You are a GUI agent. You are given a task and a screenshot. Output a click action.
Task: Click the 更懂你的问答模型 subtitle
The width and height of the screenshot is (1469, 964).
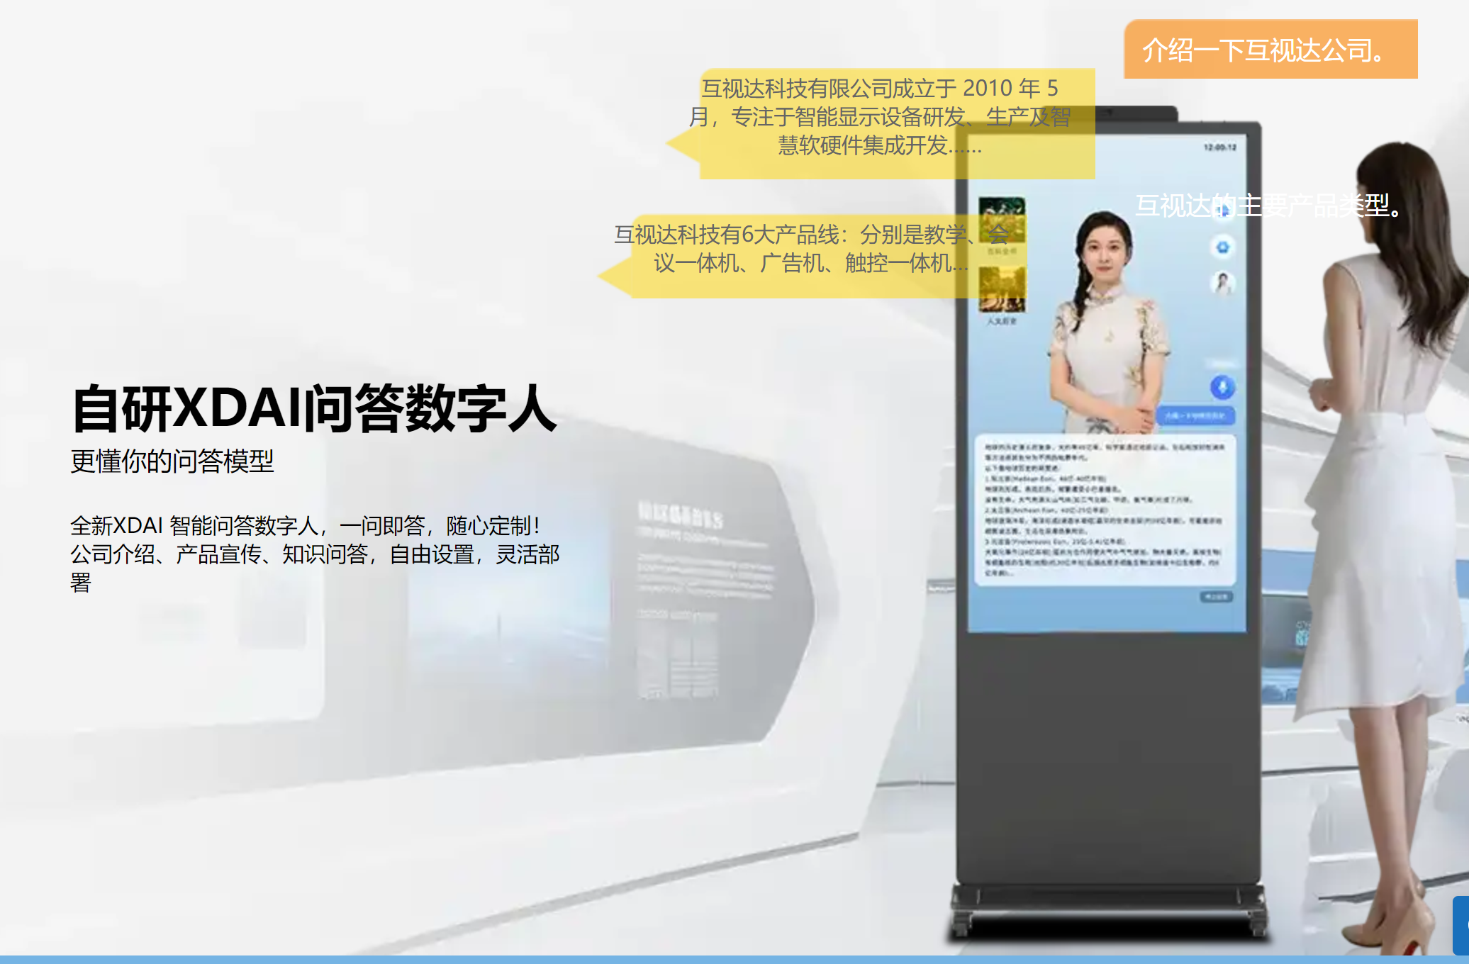[x=172, y=461]
